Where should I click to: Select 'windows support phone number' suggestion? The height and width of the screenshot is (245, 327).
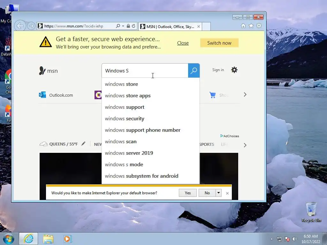151,130
